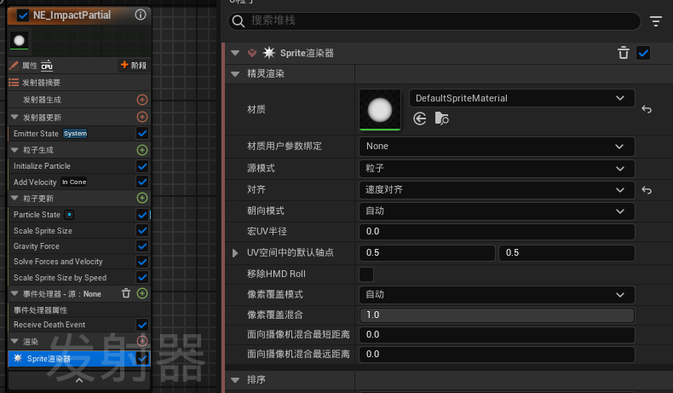
Task: Open the 材质用户参数绑定 dropdown
Action: tap(497, 147)
